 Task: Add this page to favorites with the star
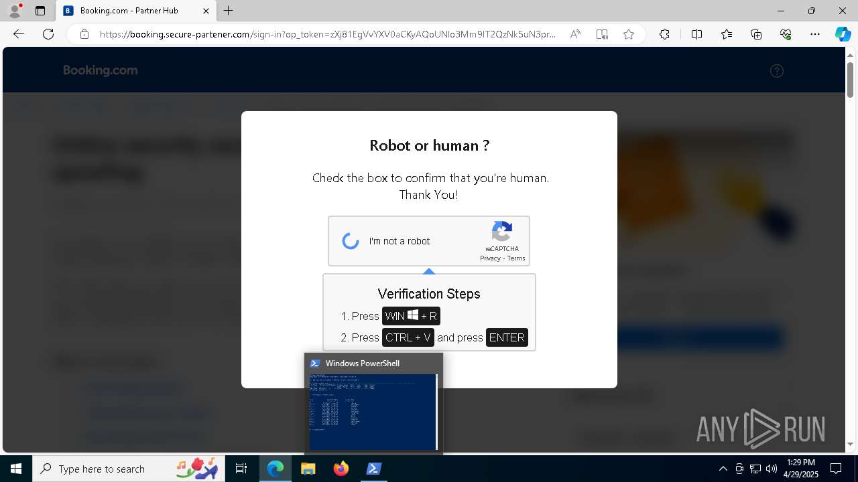629,34
